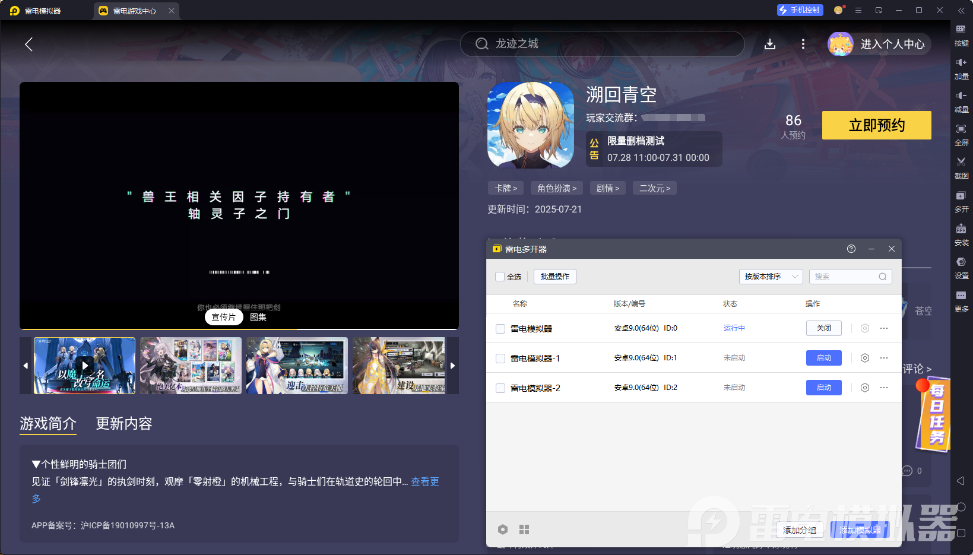Open the three-dot menu for 雷电模拟器-1
The width and height of the screenshot is (973, 555).
click(x=884, y=358)
